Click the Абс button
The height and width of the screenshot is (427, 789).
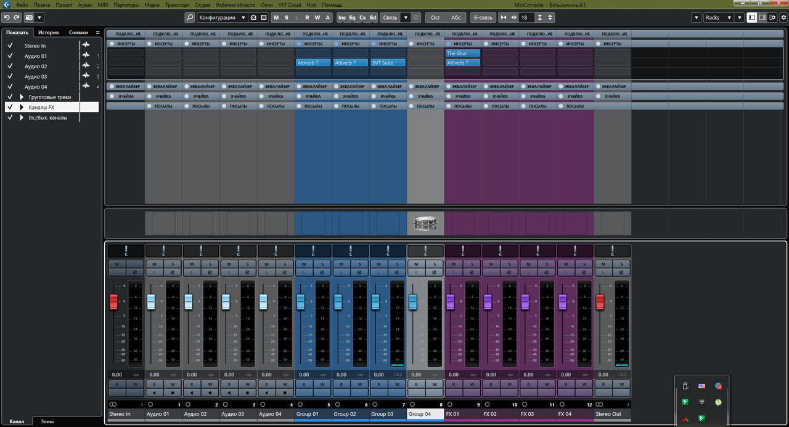(456, 17)
